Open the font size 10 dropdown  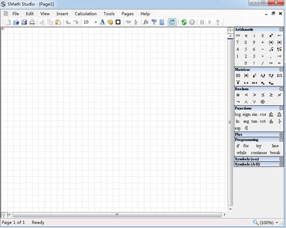(96, 22)
